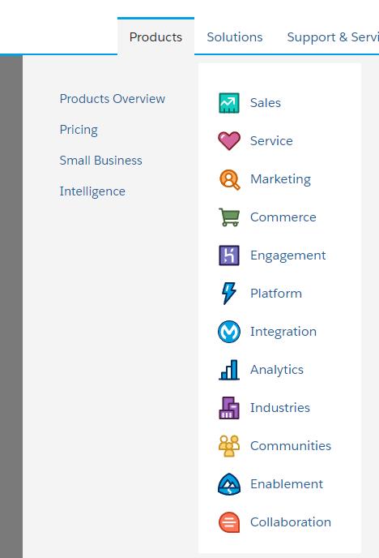Image resolution: width=379 pixels, height=558 pixels.
Task: Select the orange Marketing magnifier icon
Action: (229, 179)
